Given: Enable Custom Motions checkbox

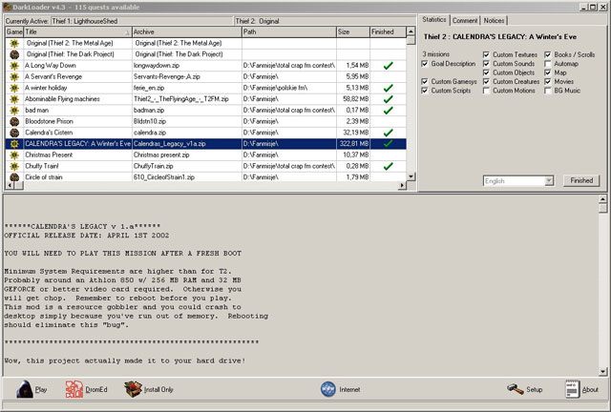Looking at the screenshot, I should pos(486,91).
